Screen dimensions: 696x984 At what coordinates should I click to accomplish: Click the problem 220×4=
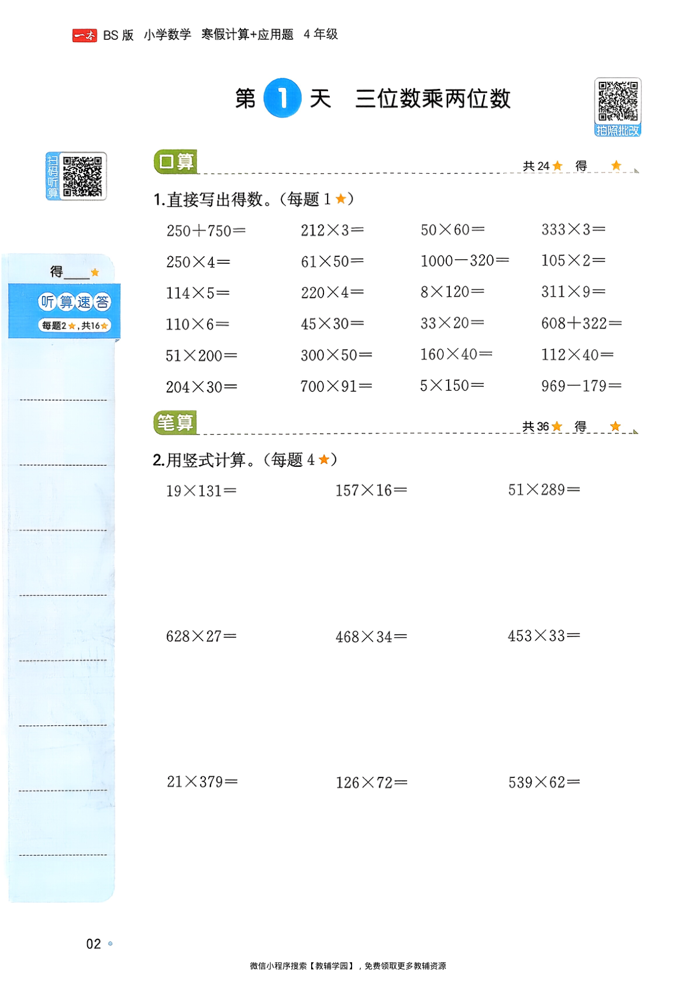coord(332,292)
